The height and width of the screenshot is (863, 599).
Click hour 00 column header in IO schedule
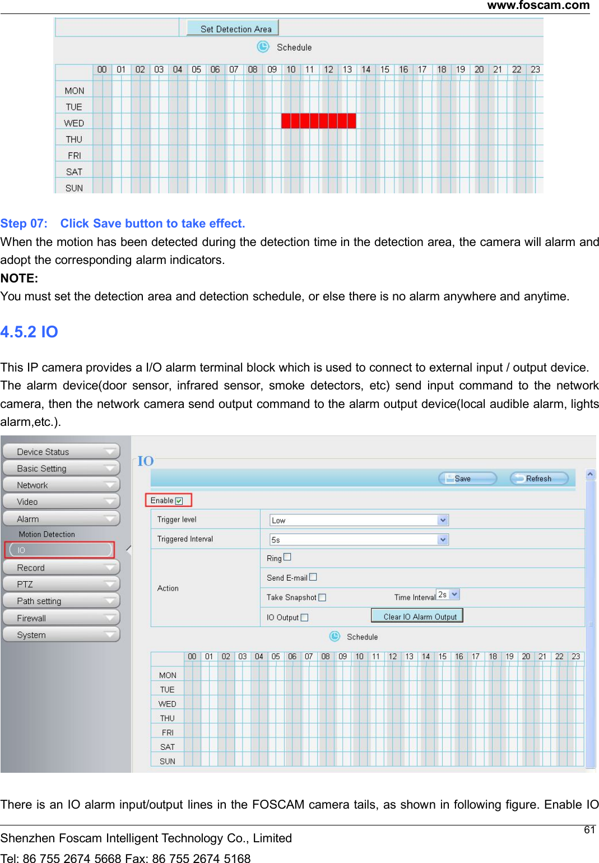pos(192,656)
